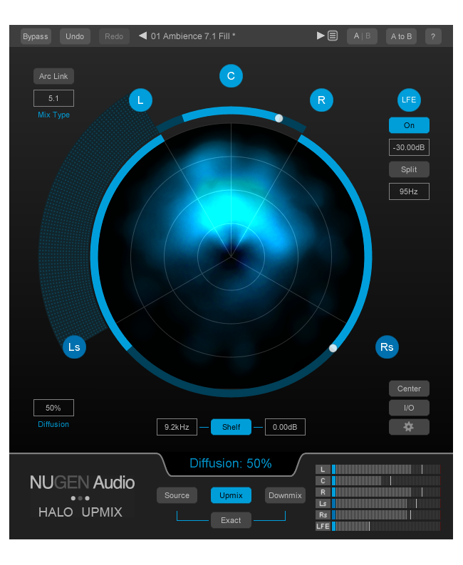Click the front arc slider handle
This screenshot has width=463, height=565.
[x=279, y=118]
